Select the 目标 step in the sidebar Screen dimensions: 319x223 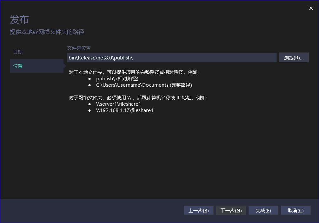(17, 52)
